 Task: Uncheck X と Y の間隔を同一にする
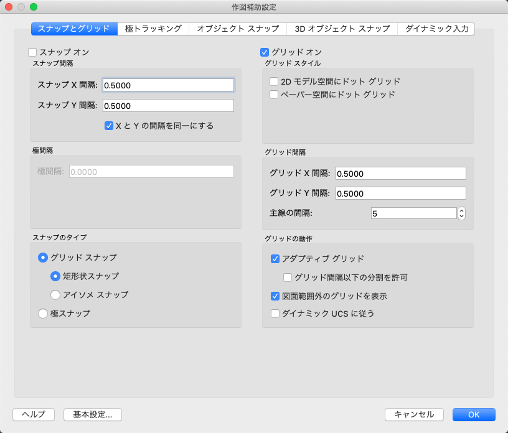coord(109,126)
